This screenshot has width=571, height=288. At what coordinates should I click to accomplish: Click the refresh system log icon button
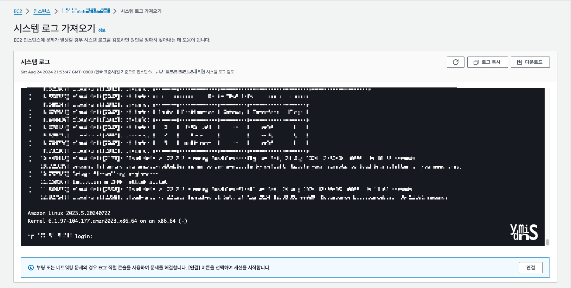point(456,62)
